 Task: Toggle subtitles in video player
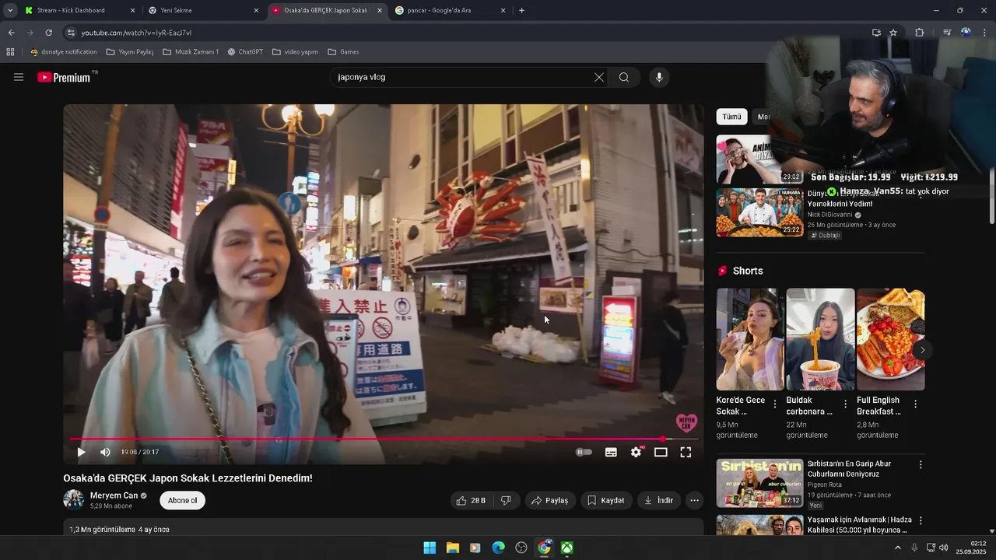pyautogui.click(x=611, y=452)
